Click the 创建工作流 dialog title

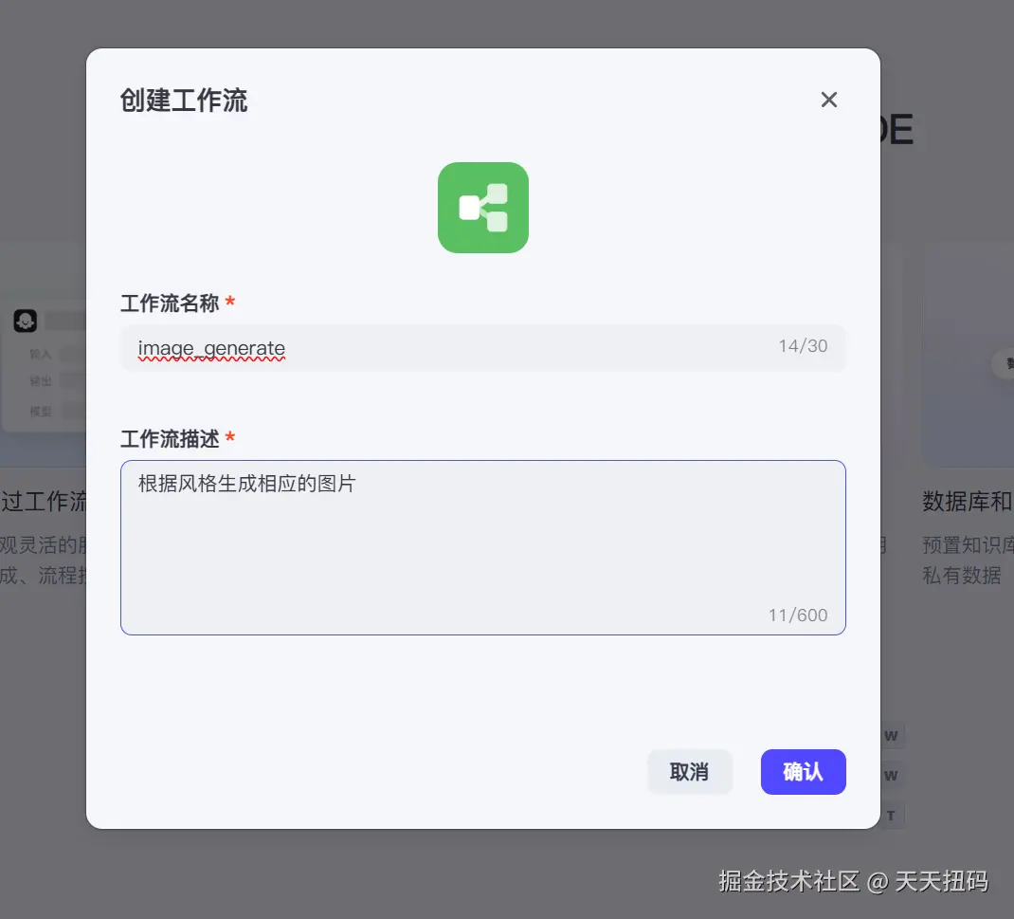184,100
